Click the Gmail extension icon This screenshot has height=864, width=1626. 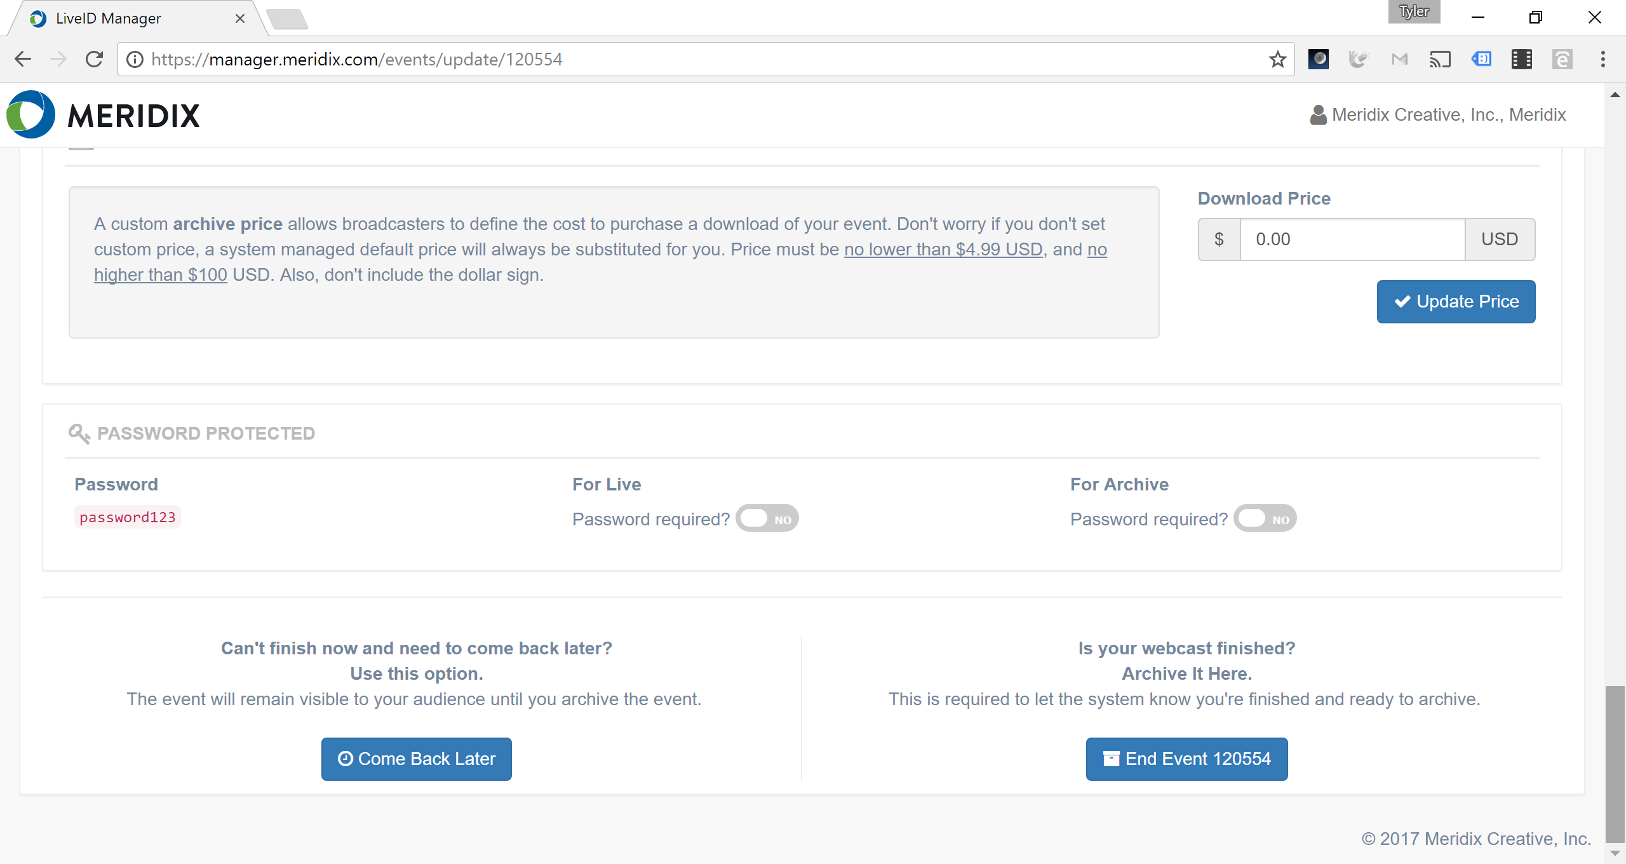point(1399,59)
